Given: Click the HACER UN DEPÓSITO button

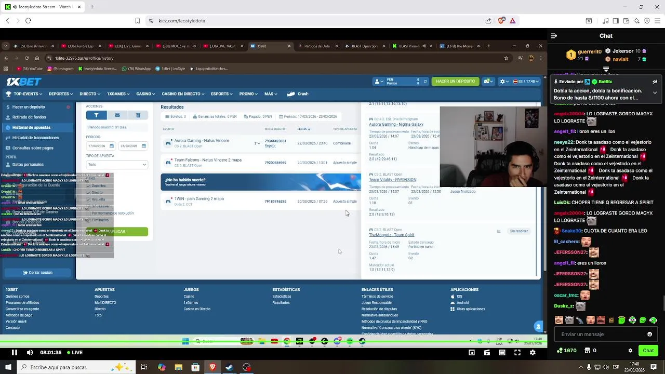Looking at the screenshot, I should coord(455,82).
